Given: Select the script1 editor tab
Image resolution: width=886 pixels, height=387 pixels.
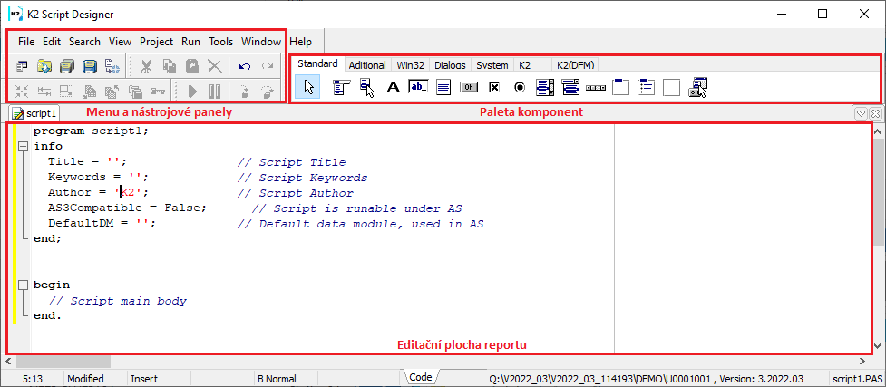Looking at the screenshot, I should 35,113.
